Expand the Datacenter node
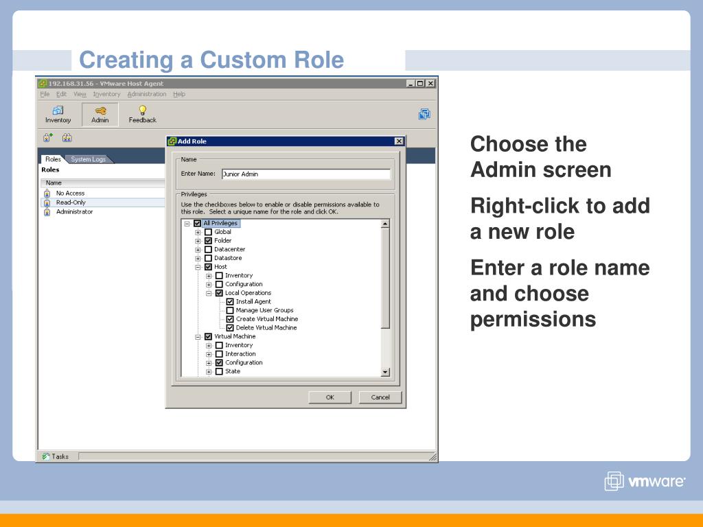The image size is (703, 527). point(198,250)
